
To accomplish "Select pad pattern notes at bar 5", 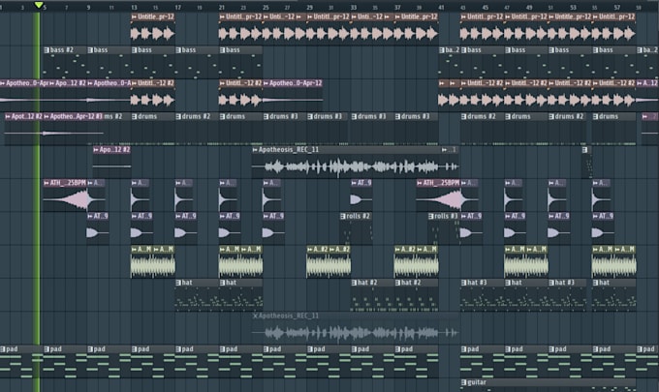I will pyautogui.click(x=65, y=367).
